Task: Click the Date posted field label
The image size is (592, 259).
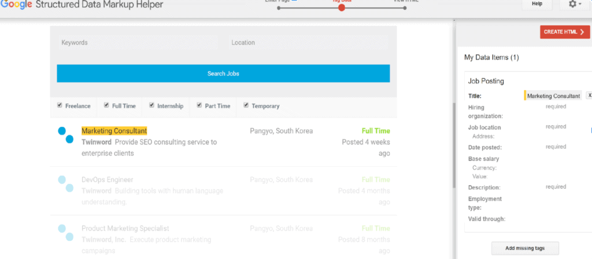Action: point(485,147)
